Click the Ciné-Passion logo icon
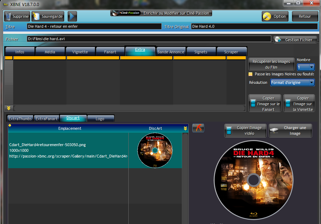The width and height of the screenshot is (321, 224). pos(126,13)
